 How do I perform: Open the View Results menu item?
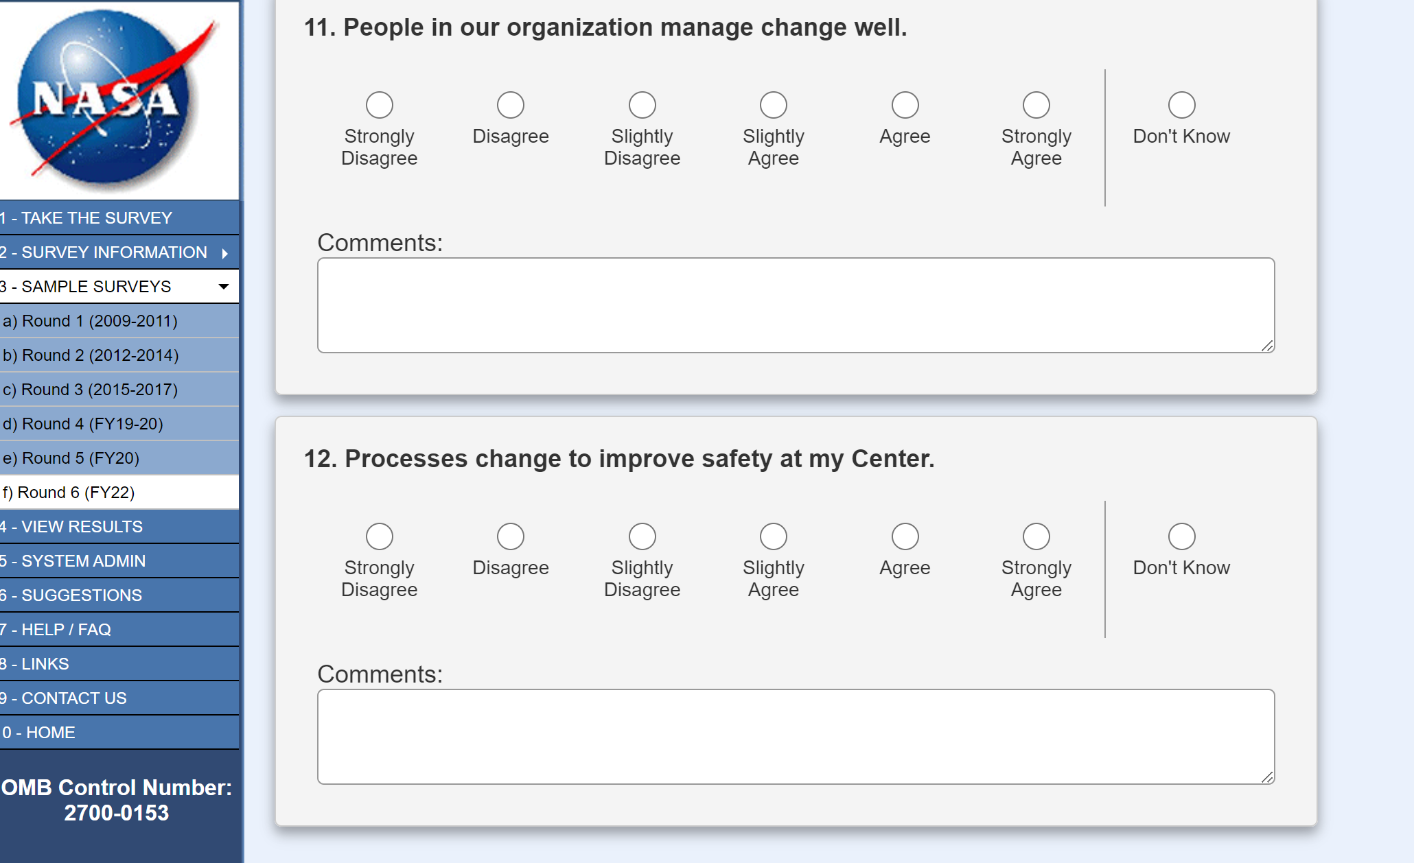82,527
